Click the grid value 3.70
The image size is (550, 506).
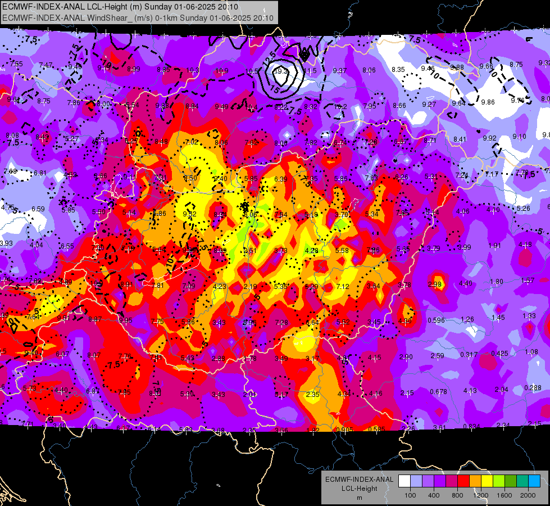coord(342,214)
